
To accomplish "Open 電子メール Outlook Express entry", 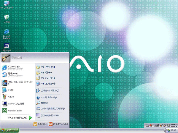I will (x=18, y=74).
